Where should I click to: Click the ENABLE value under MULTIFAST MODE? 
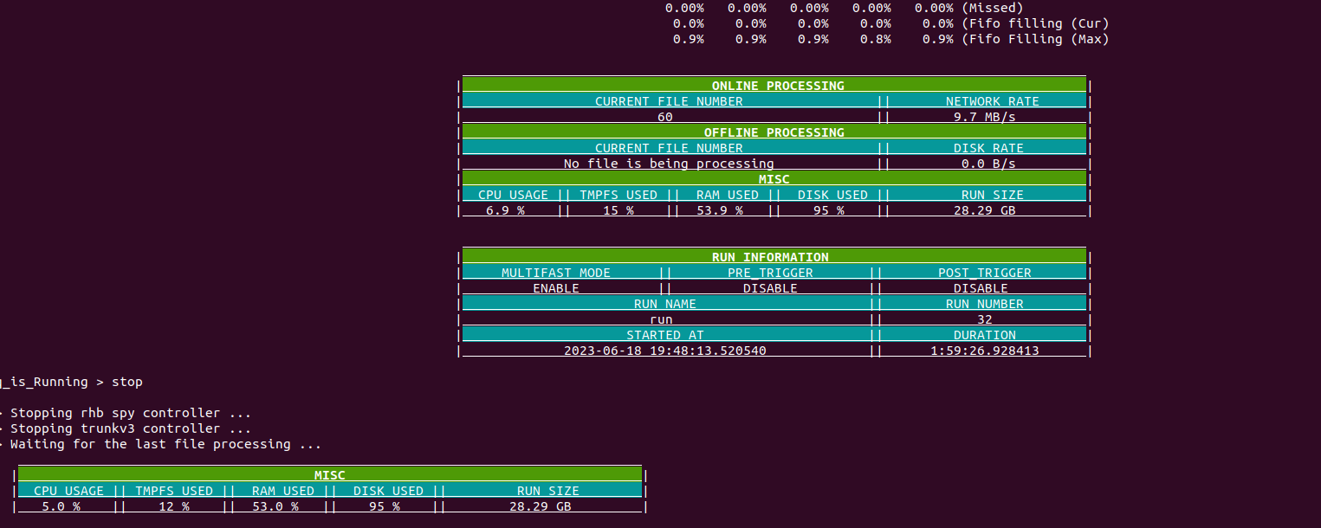tap(555, 288)
